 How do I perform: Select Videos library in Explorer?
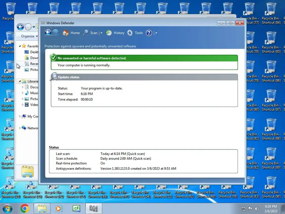coord(31,105)
